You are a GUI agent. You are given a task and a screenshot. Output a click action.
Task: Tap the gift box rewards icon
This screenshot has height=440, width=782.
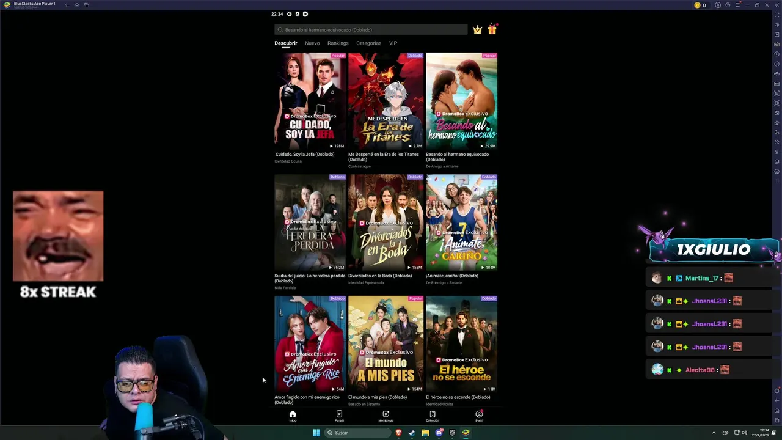[x=492, y=29]
